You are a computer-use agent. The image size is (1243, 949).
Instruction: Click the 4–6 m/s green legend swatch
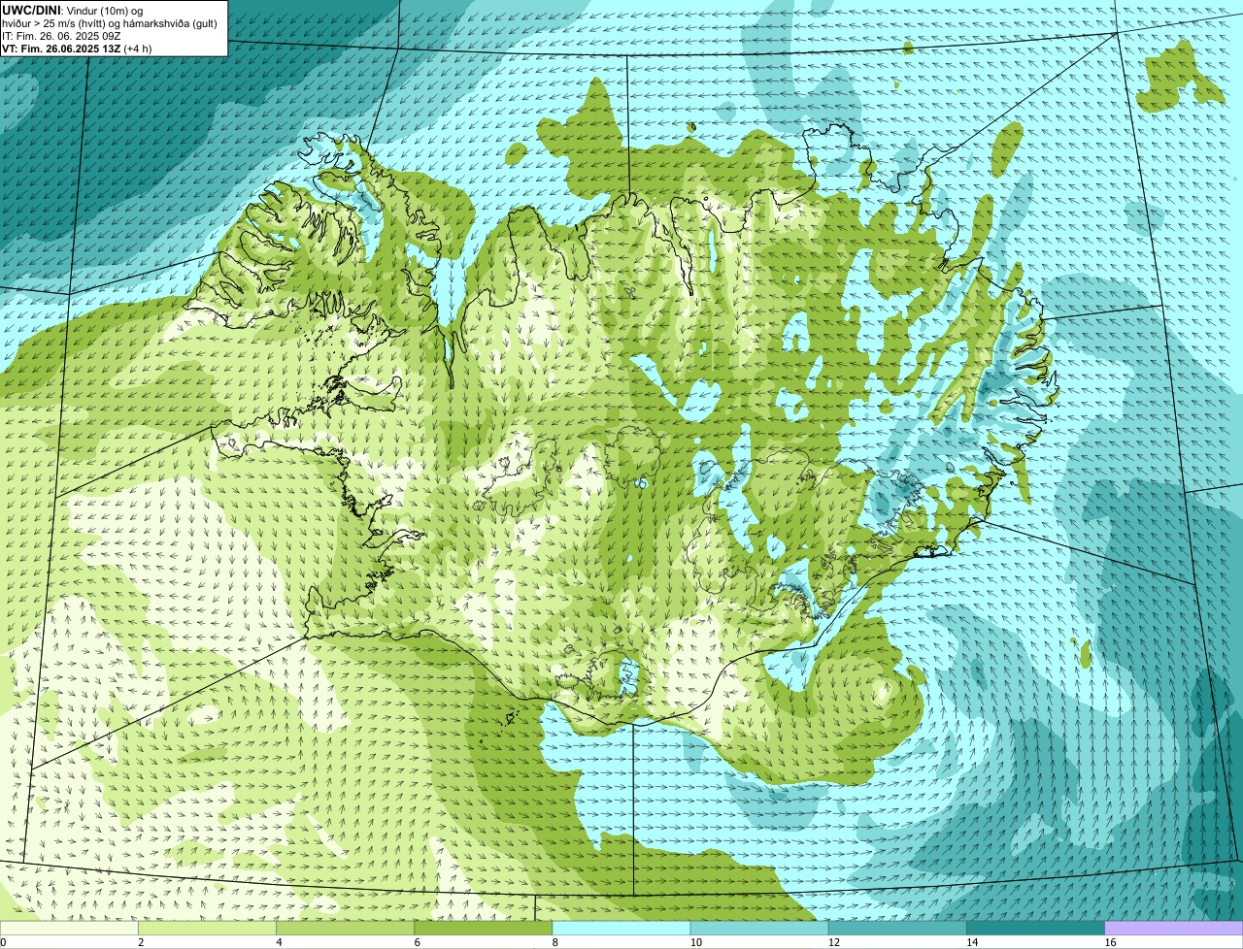345,928
